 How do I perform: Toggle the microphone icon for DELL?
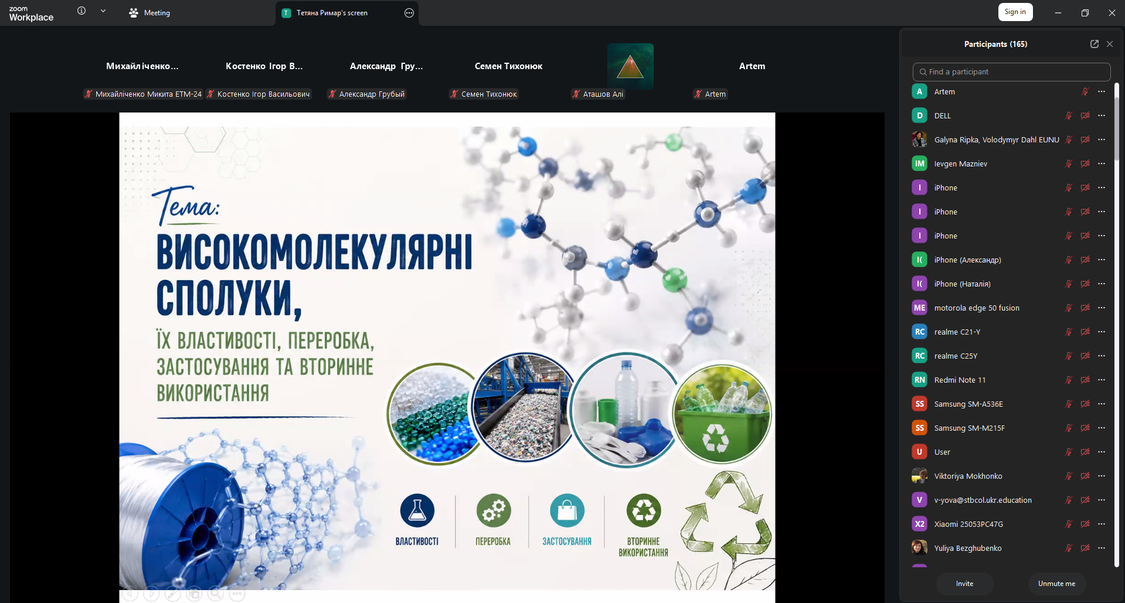coord(1069,115)
